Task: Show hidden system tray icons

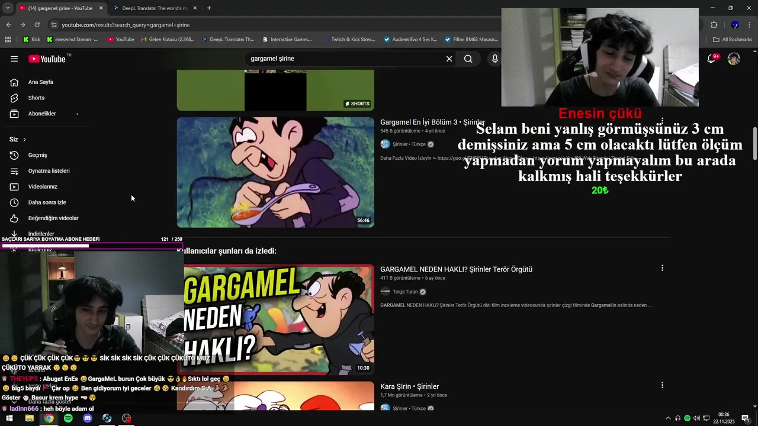Action: 669,418
